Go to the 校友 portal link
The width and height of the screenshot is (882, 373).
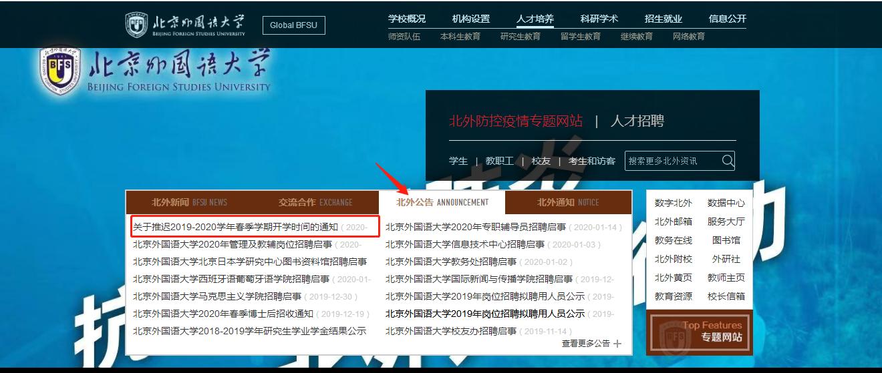point(541,161)
